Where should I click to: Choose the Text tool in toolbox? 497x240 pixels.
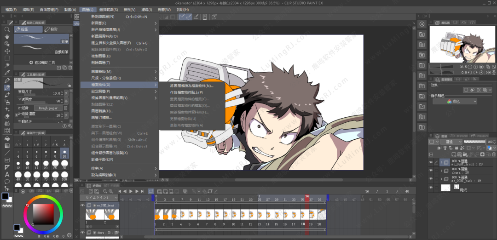click(x=7, y=174)
